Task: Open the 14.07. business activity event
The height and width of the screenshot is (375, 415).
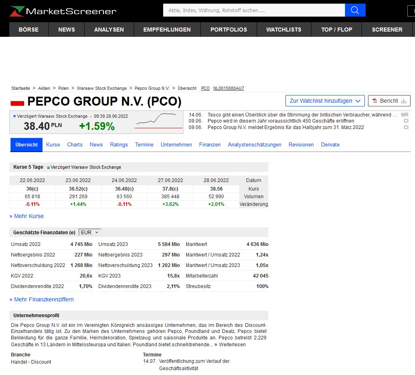Action: coord(194,365)
